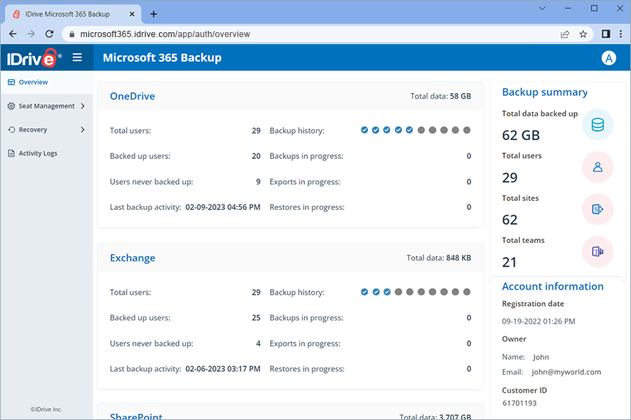Click Exchange last backup 02-06-2023 03:17 PM
Screen dimensions: 631x420
coord(222,369)
